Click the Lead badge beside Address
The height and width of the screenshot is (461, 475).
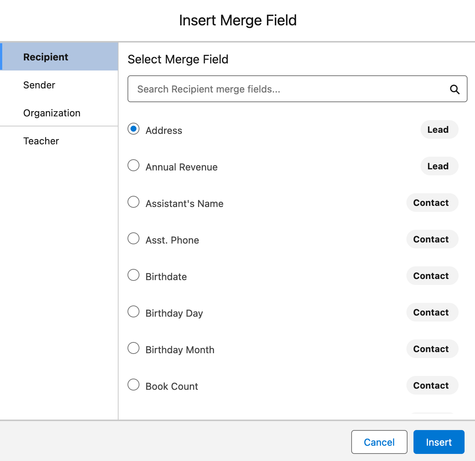pos(439,130)
